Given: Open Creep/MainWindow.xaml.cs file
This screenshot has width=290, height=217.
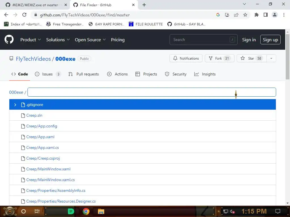Looking at the screenshot, I should click(x=50, y=179).
